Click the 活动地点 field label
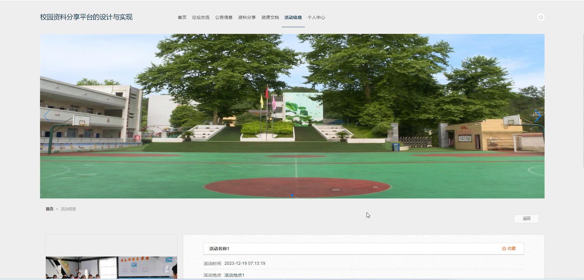 coord(212,275)
